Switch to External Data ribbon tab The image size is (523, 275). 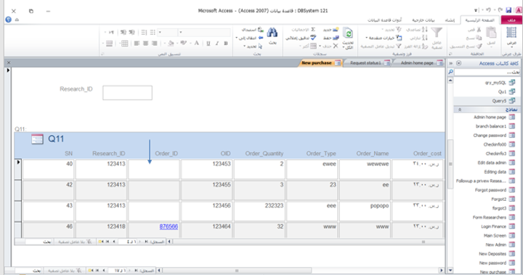click(423, 20)
